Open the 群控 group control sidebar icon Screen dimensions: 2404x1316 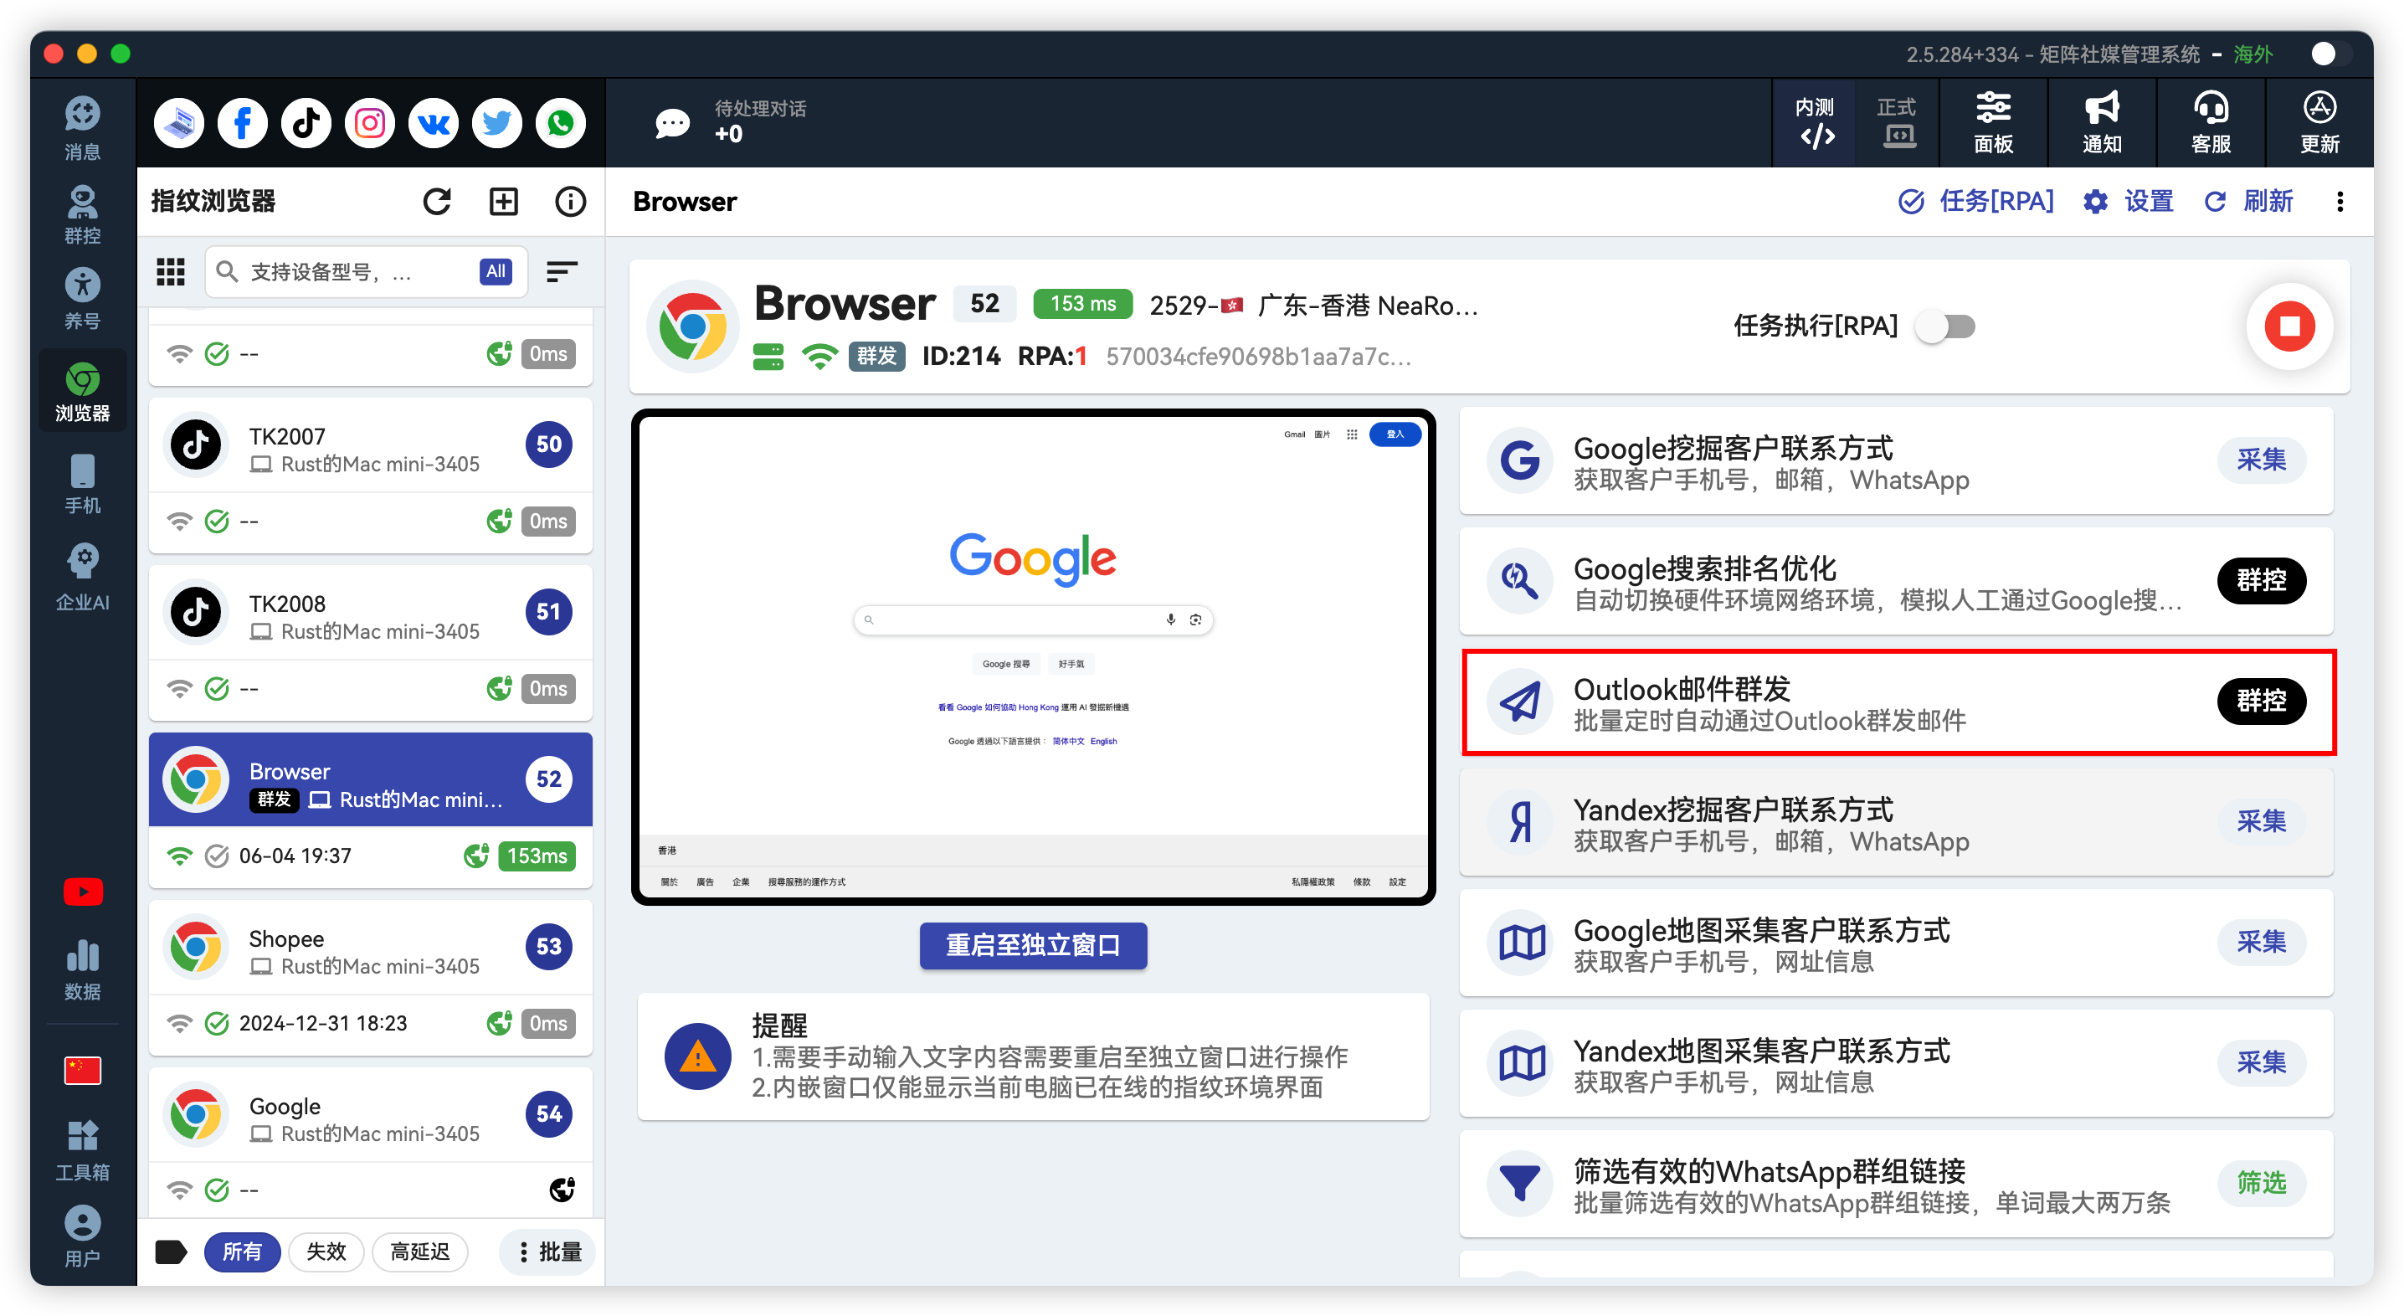coord(82,213)
